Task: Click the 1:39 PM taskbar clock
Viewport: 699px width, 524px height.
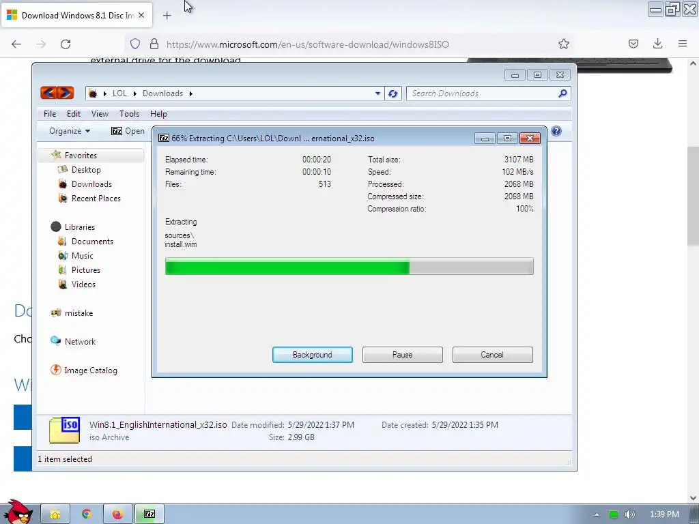Action: coord(664,514)
